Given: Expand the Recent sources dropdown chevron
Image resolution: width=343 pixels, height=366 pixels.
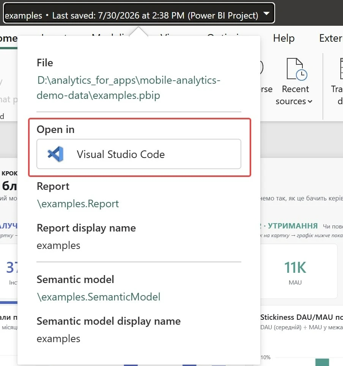Looking at the screenshot, I should pos(310,101).
